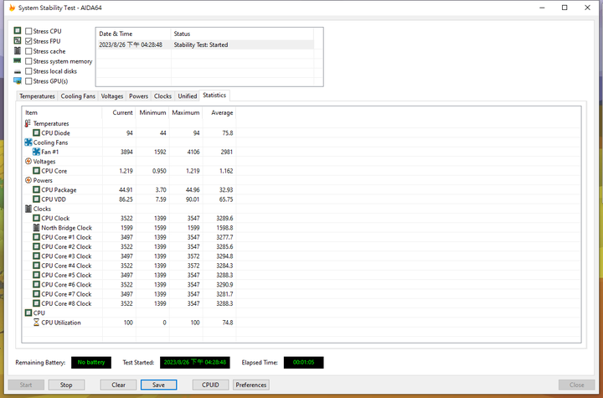
Task: Tick the Stress local disks checkbox
Action: coord(28,71)
